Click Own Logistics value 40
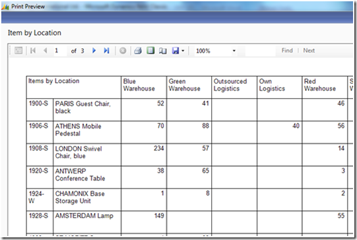 click(296, 126)
